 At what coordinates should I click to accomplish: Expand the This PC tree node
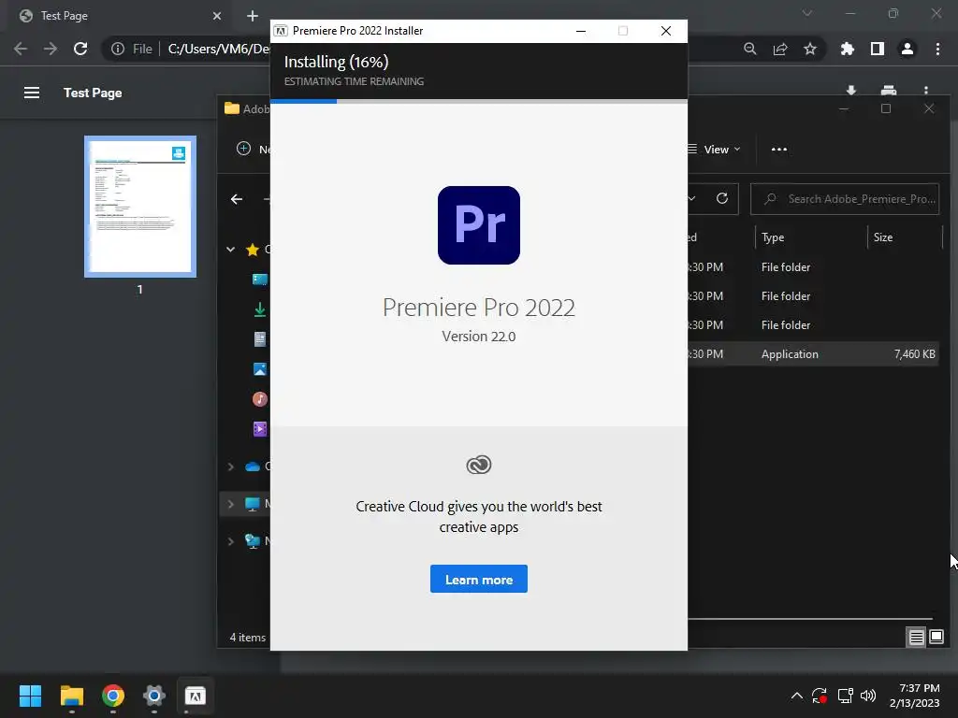click(230, 504)
